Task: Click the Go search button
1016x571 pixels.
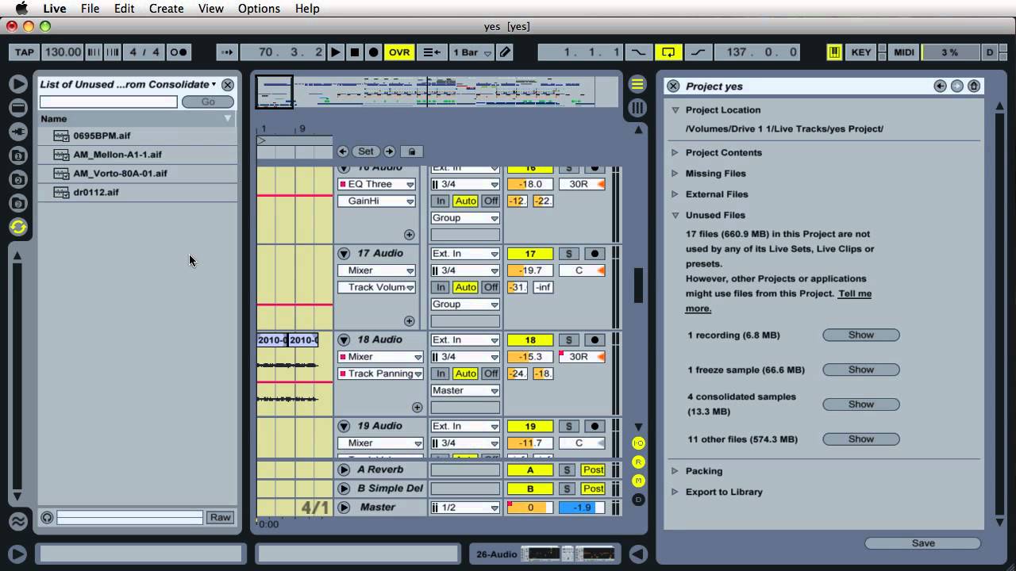Action: click(208, 102)
